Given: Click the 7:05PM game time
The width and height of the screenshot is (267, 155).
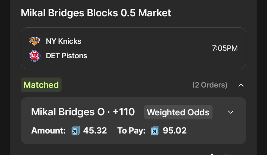Looking at the screenshot, I should [x=225, y=48].
